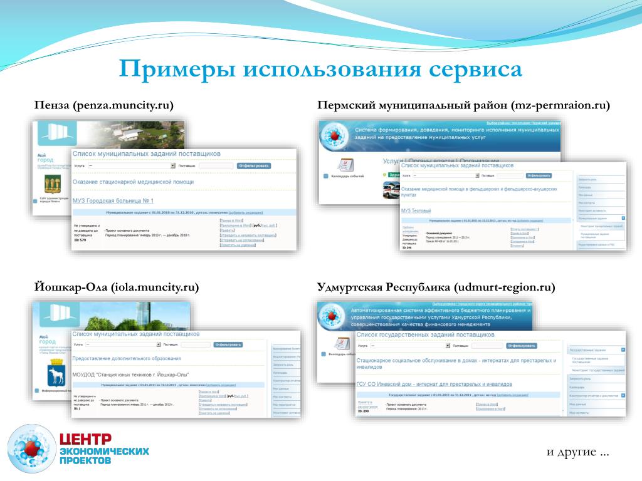Open the calendar icon on the Perm site
Screen dimensions: 642x481
[x=345, y=165]
